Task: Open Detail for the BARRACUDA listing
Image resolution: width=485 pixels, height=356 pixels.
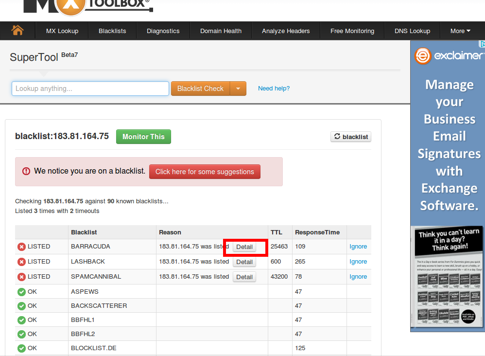Action: (x=244, y=247)
